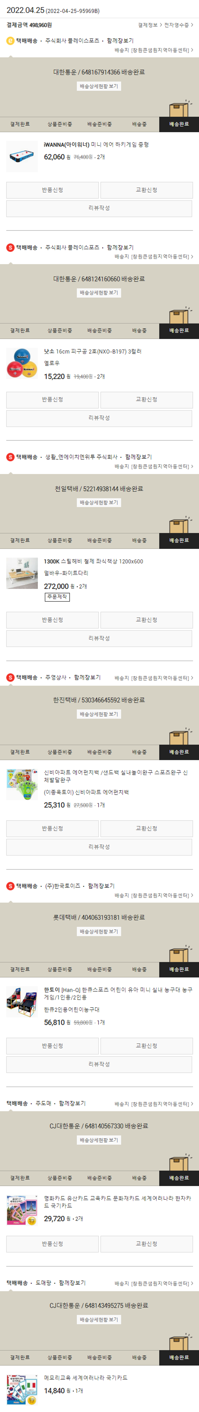Click the red S badge beside 주영상사

click(10, 677)
